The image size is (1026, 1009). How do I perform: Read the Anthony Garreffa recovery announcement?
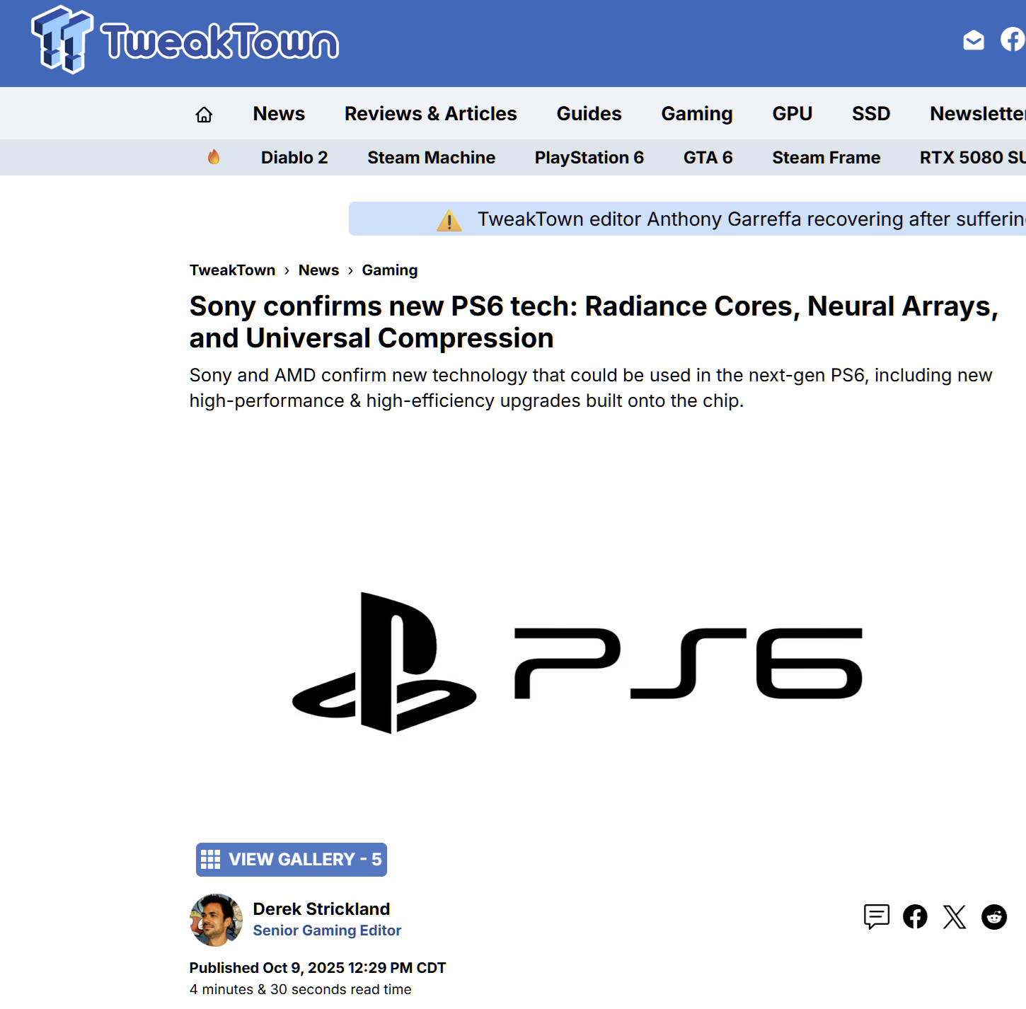click(x=751, y=219)
